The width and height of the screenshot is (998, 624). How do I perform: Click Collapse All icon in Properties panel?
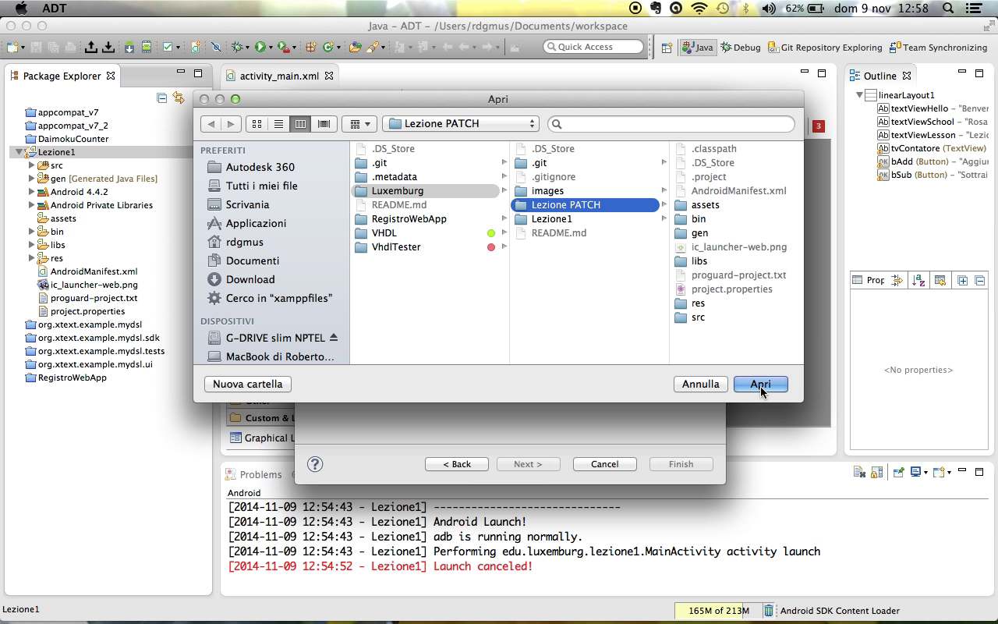pos(980,280)
